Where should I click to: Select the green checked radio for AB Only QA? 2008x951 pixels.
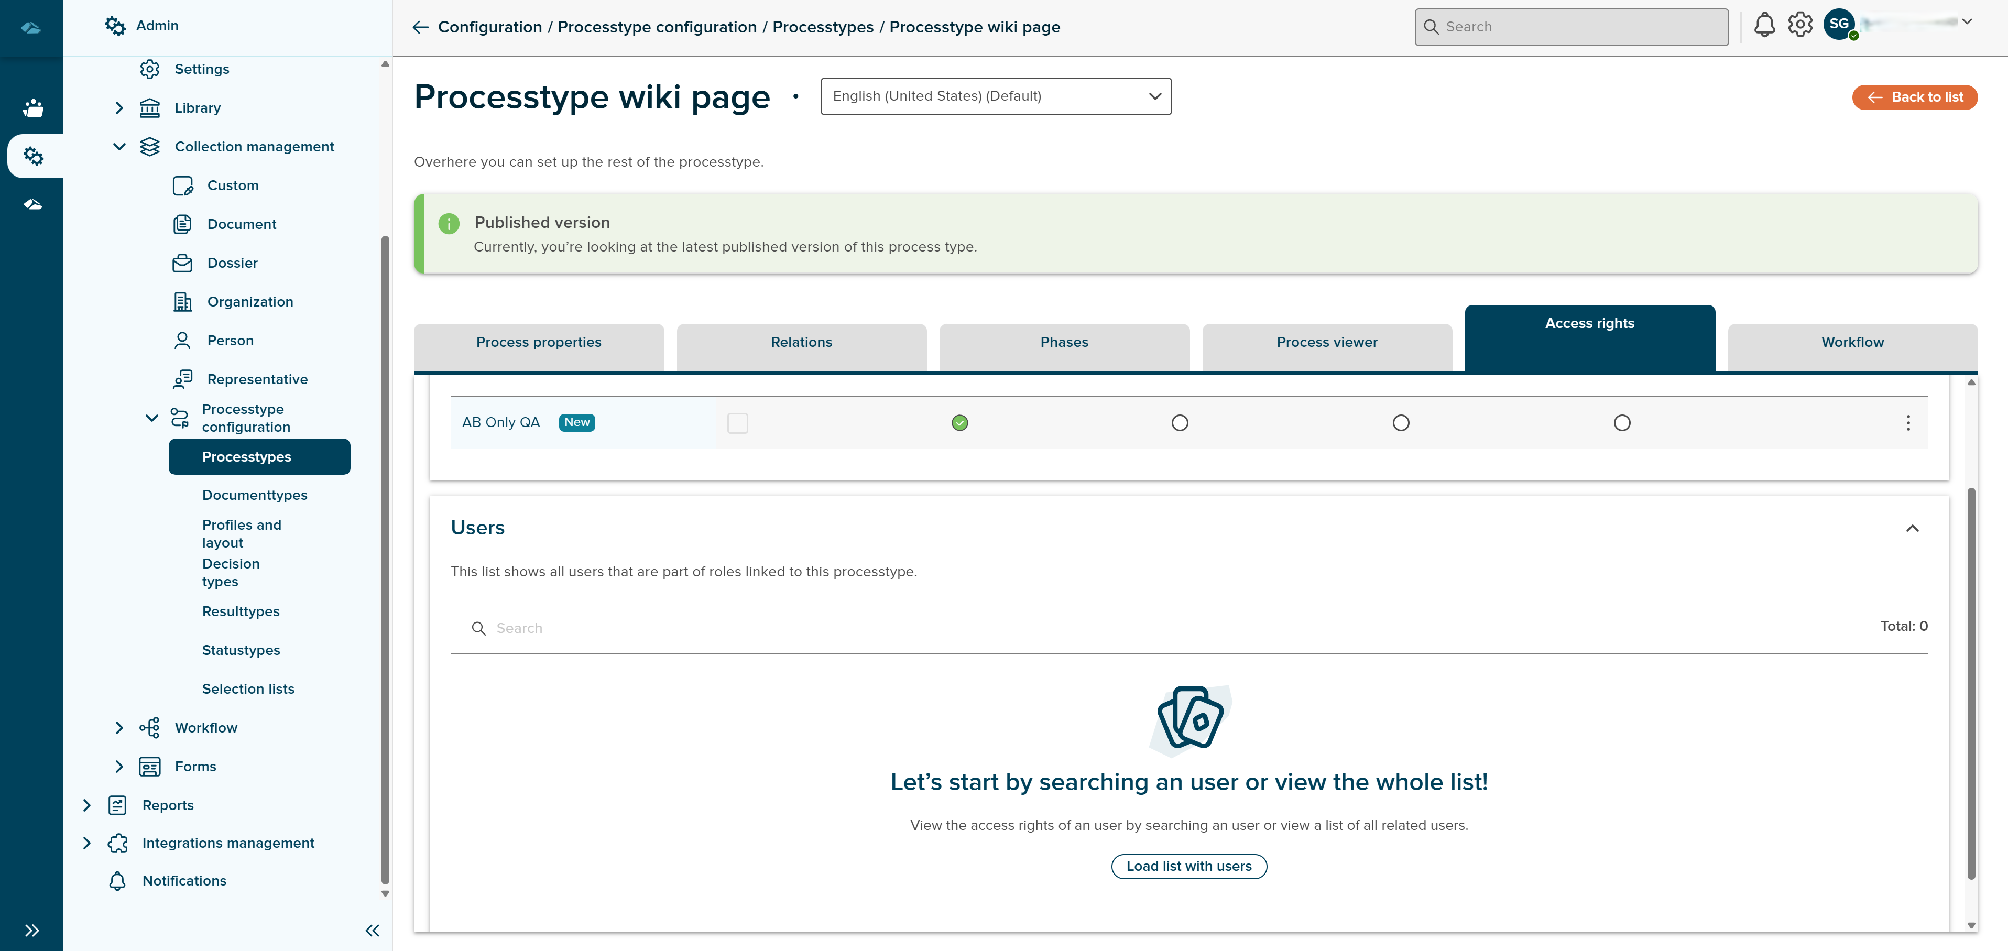(x=959, y=423)
